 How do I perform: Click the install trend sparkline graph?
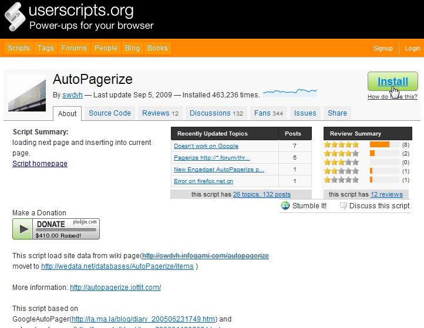coord(290,92)
